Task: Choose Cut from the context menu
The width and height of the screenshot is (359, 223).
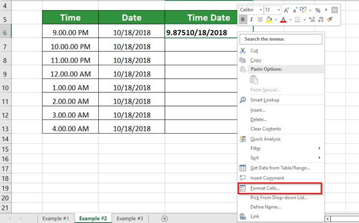Action: pos(280,50)
